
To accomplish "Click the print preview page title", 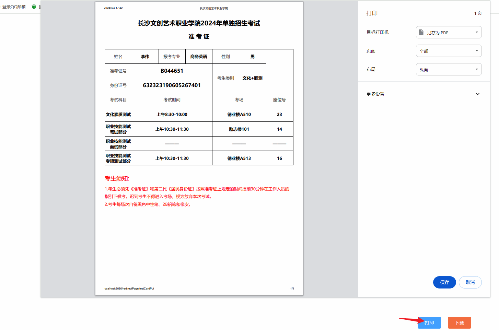I will click(199, 23).
